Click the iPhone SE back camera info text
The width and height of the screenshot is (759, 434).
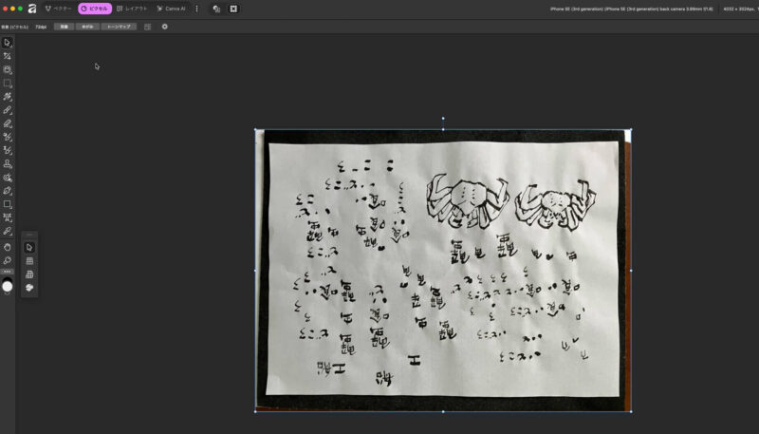pyautogui.click(x=631, y=9)
